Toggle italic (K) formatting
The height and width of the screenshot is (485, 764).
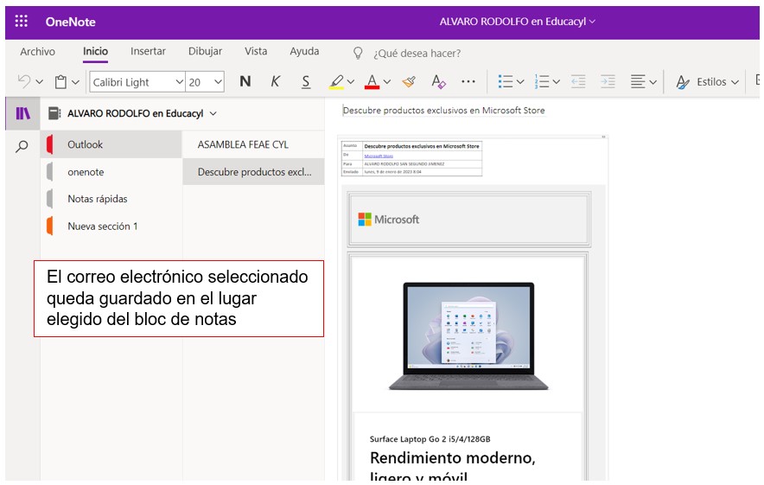point(276,81)
